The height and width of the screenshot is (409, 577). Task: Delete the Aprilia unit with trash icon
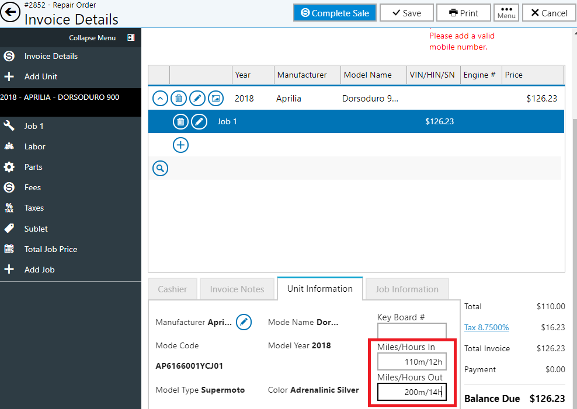click(179, 99)
